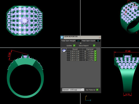Click the weight cell 0.62tw
The height and width of the screenshot is (104, 139).
pyautogui.click(x=91, y=56)
